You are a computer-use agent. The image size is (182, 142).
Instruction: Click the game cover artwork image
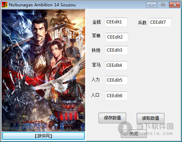pos(43,70)
